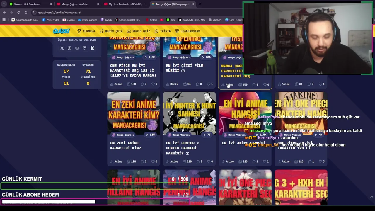This screenshot has width=375, height=211.
Task: Close the My Hero Academia tab
Action: point(145,4)
